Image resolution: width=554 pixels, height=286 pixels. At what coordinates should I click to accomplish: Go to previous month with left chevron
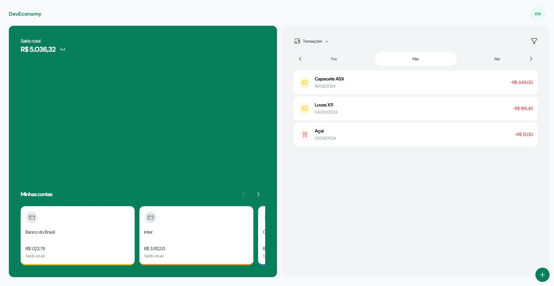click(300, 59)
